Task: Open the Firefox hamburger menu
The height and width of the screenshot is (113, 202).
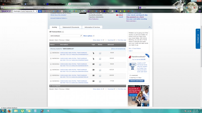Action: pyautogui.click(x=200, y=8)
